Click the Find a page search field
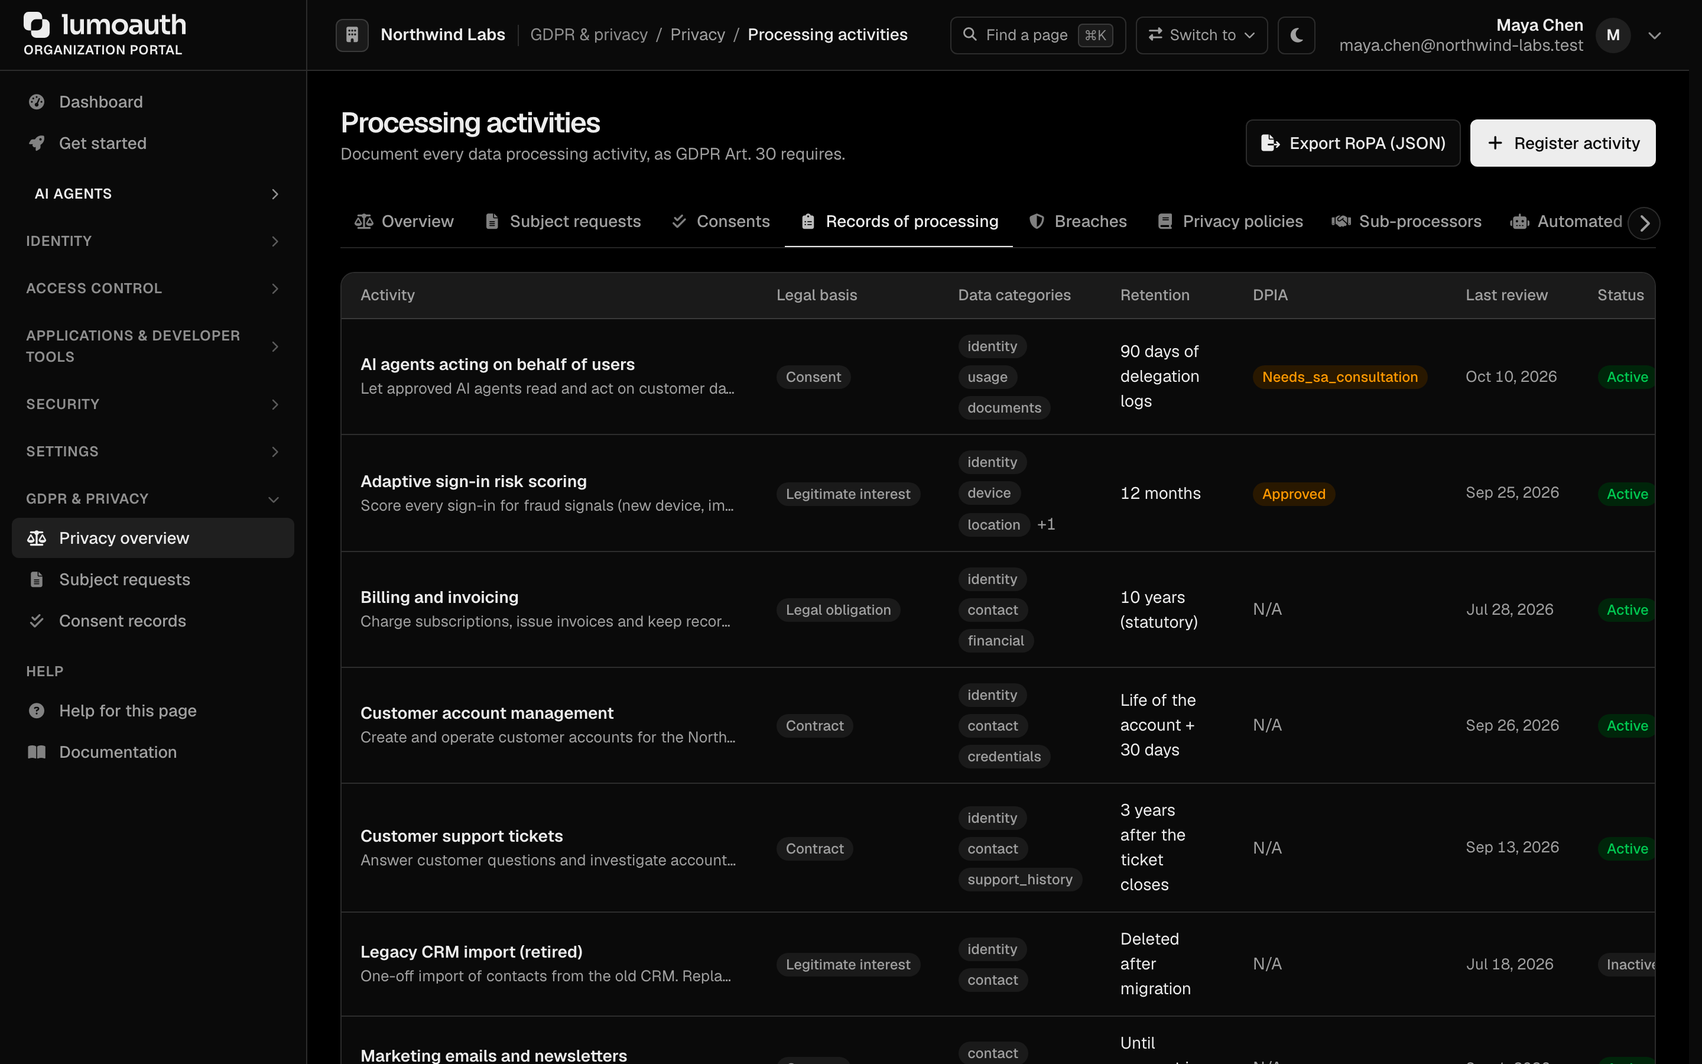The height and width of the screenshot is (1064, 1702). click(x=1037, y=35)
